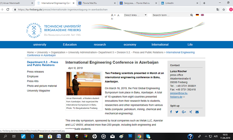Share the article on Facebook
This screenshot has width=233, height=140.
[171, 112]
